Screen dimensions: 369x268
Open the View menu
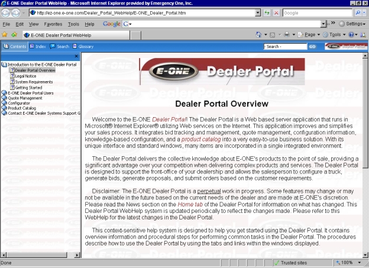(34, 24)
